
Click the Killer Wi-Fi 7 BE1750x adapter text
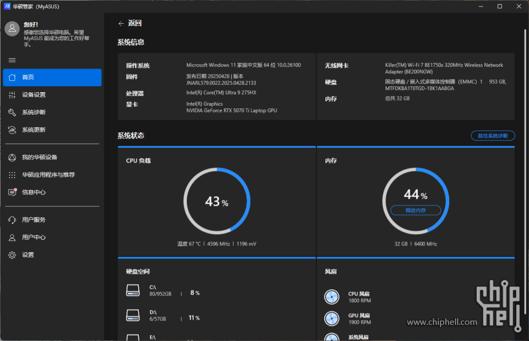coord(444,68)
